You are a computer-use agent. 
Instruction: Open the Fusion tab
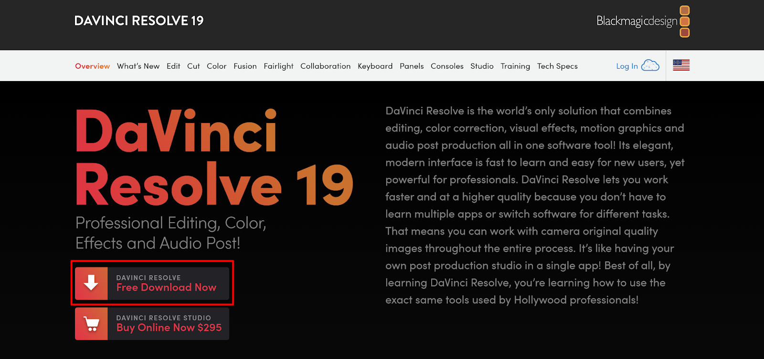click(245, 66)
